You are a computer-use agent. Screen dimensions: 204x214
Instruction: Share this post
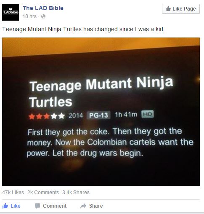(x=92, y=206)
